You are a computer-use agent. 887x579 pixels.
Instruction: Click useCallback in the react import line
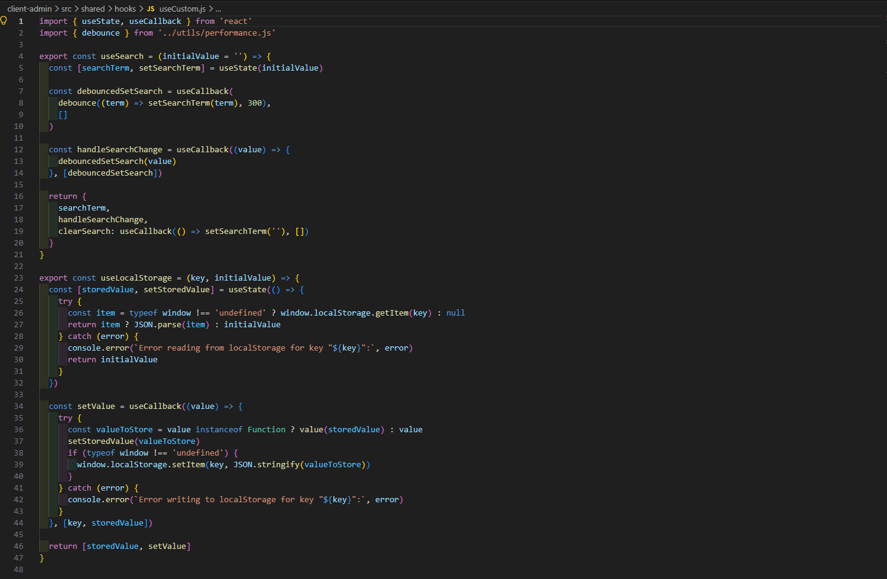pyautogui.click(x=156, y=21)
